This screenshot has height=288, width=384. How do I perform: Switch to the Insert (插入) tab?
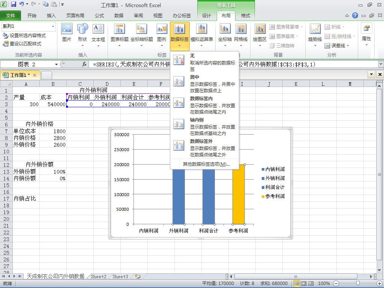[x=51, y=15]
